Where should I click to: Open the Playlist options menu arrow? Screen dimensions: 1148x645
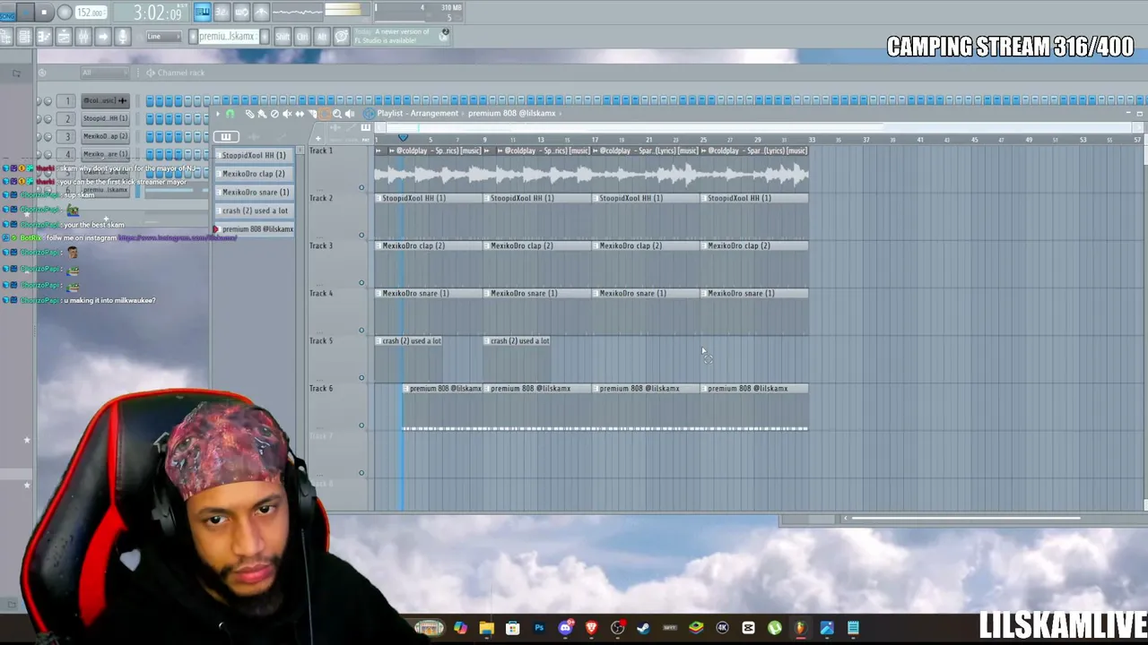pos(218,114)
